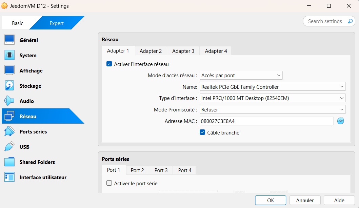Image resolution: width=359 pixels, height=208 pixels.
Task: Open Audio settings speaker icon
Action: pyautogui.click(x=9, y=101)
